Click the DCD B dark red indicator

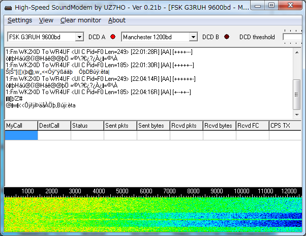(x=227, y=37)
